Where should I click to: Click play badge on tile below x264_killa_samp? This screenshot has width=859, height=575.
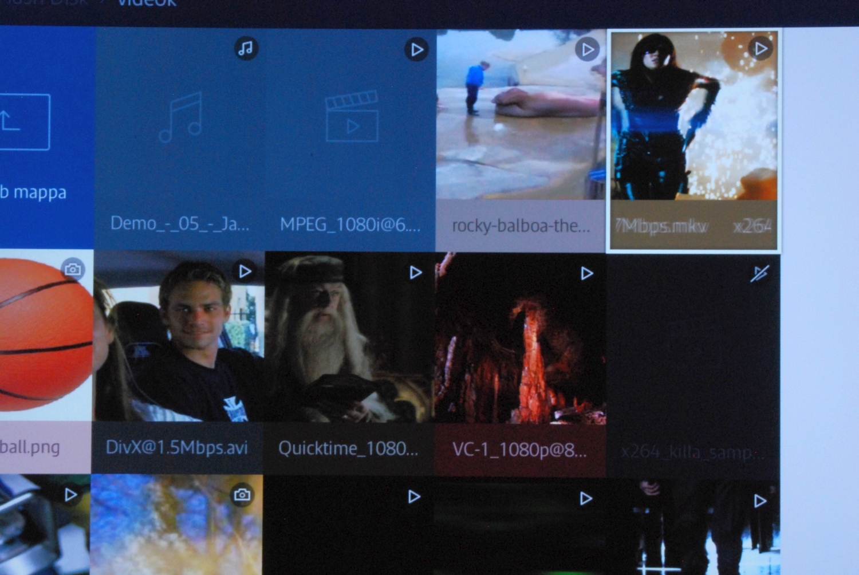[759, 501]
